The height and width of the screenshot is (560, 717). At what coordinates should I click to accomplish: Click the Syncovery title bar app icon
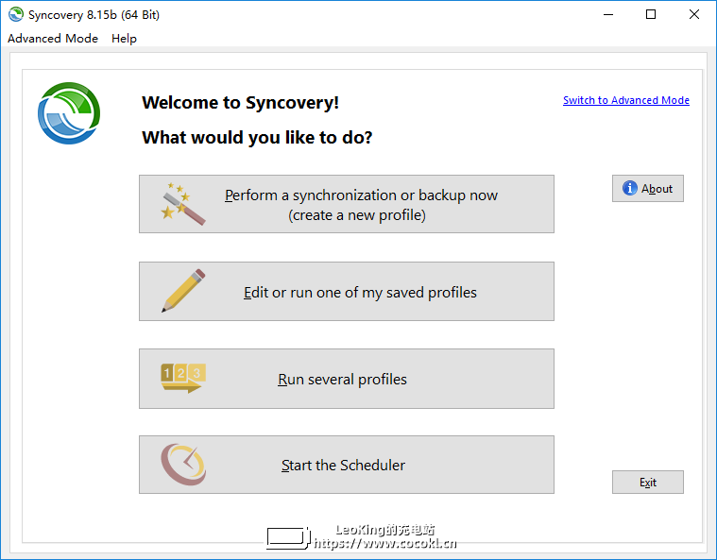click(15, 14)
